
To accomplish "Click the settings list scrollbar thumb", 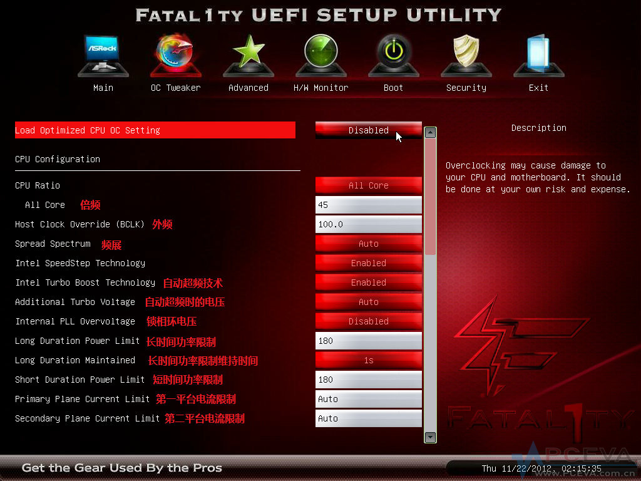I will (430, 197).
